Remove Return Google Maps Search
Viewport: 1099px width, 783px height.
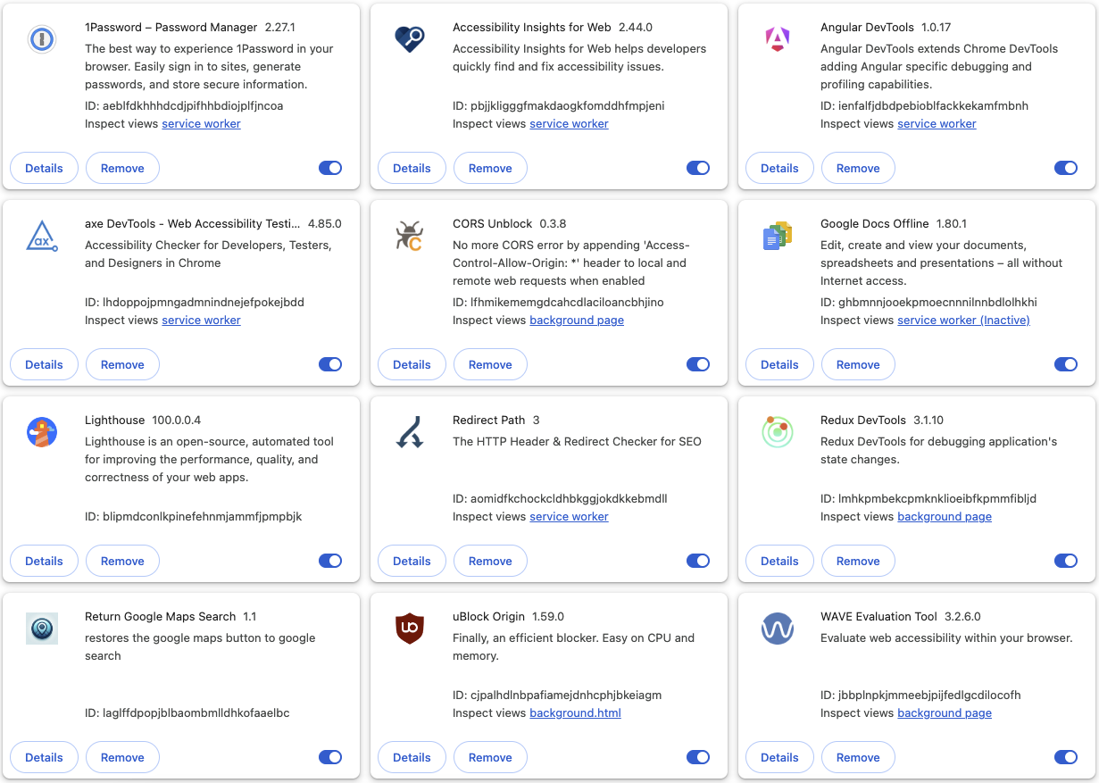[122, 757]
